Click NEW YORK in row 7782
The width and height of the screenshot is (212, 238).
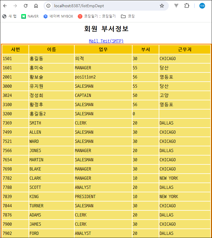point(169,178)
